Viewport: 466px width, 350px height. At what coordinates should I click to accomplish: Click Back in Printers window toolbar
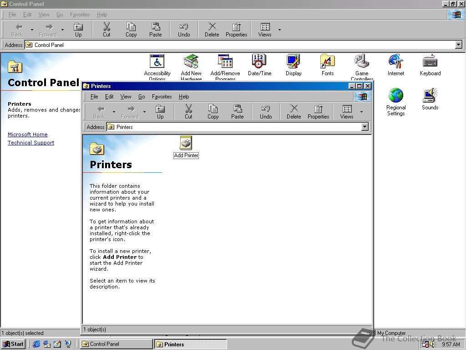coord(99,112)
